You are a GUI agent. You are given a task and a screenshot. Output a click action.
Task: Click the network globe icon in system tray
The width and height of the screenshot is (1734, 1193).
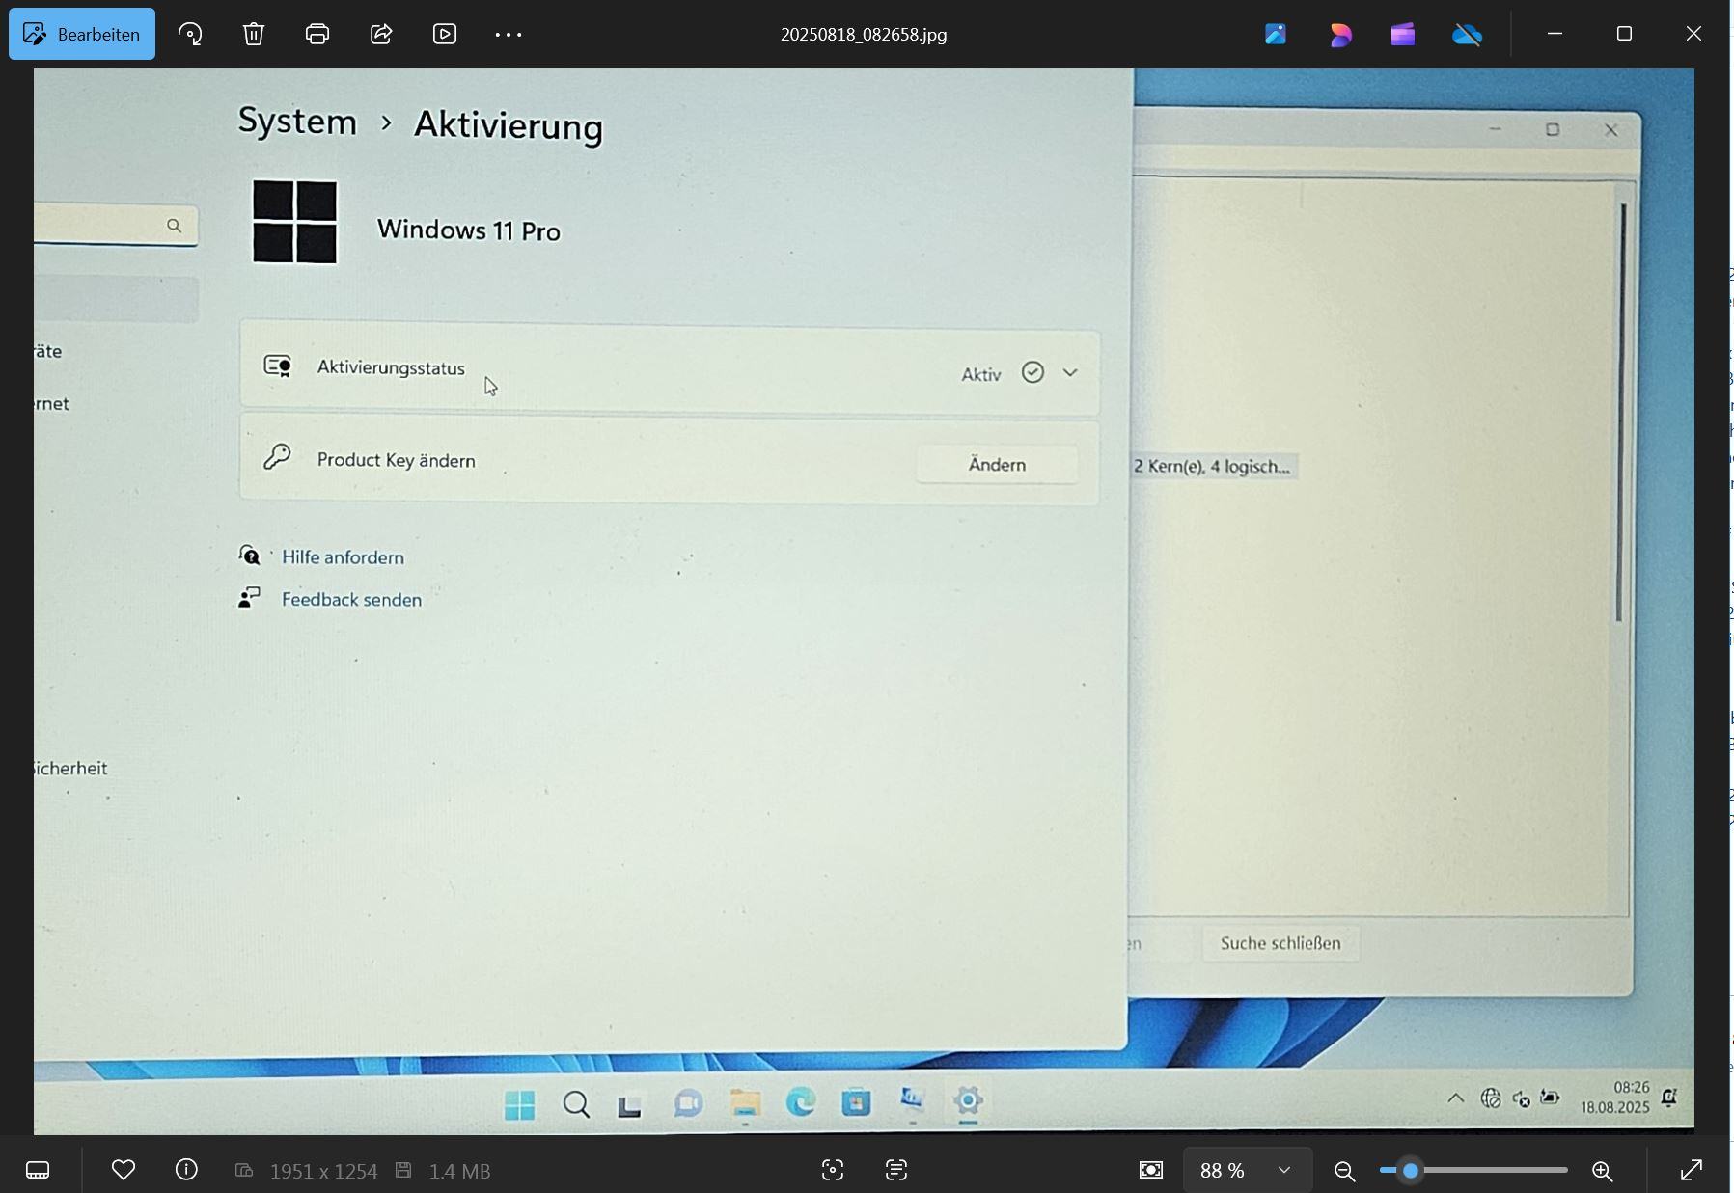coord(1491,1098)
